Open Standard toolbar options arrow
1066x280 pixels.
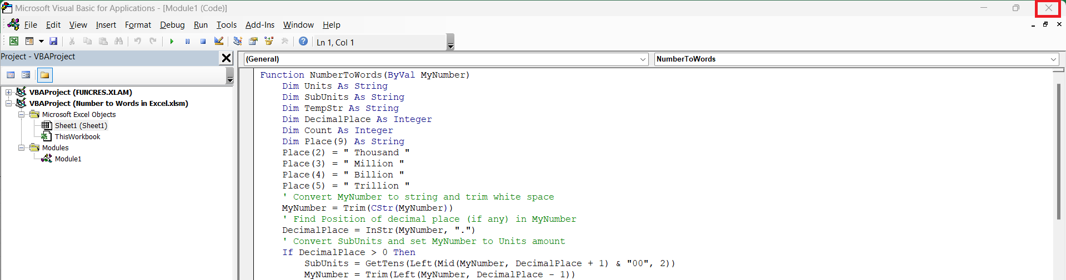tap(451, 42)
